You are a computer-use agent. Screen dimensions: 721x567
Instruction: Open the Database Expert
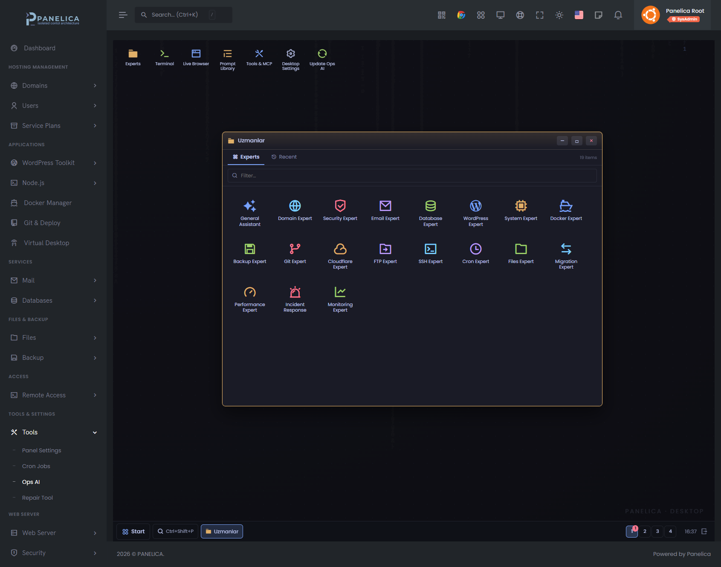[431, 213]
